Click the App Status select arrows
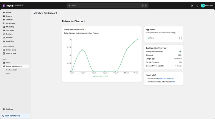 click(x=179, y=38)
